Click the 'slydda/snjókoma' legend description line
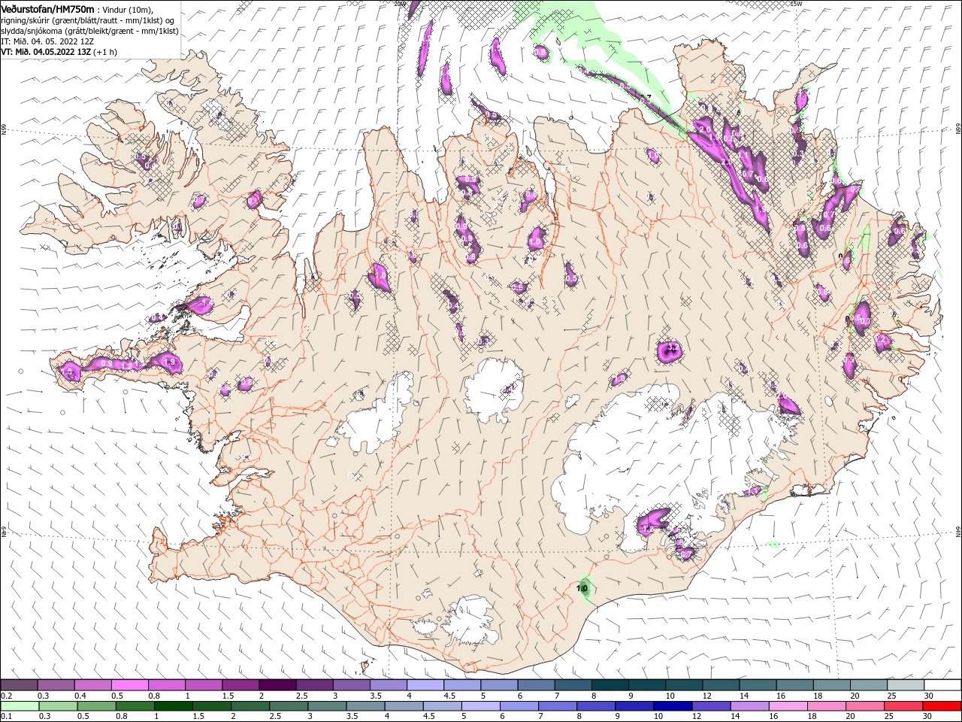This screenshot has height=722, width=962. [89, 31]
